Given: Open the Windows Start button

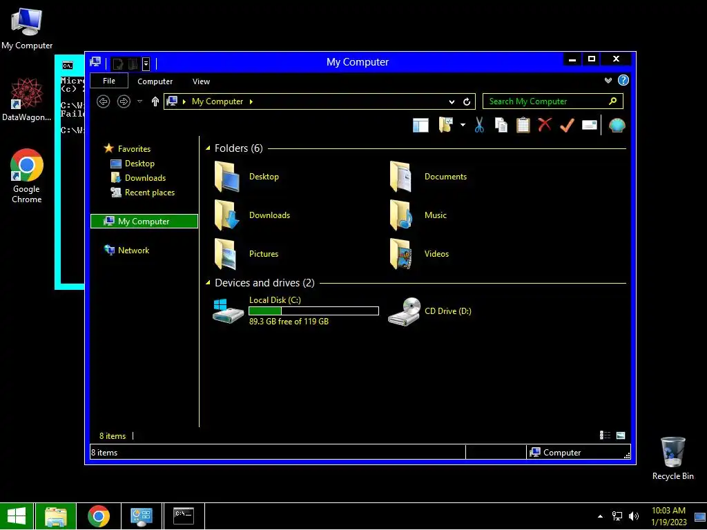Looking at the screenshot, I should [17, 516].
